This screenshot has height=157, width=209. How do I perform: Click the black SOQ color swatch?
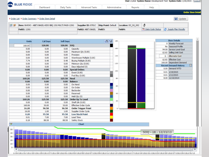coord(111,45)
